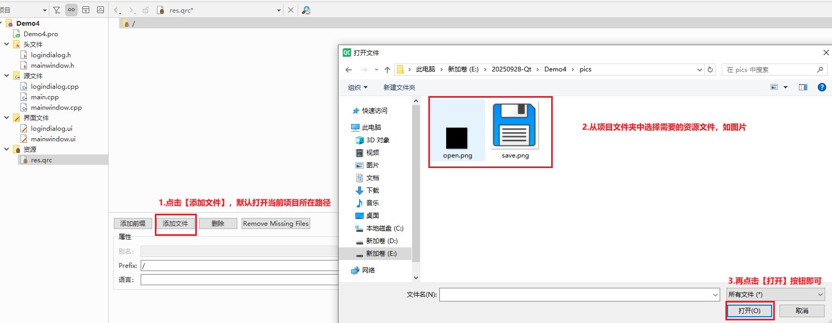This screenshot has height=323, width=832.
Task: Expand the view mode options arrow
Action: pyautogui.click(x=785, y=87)
